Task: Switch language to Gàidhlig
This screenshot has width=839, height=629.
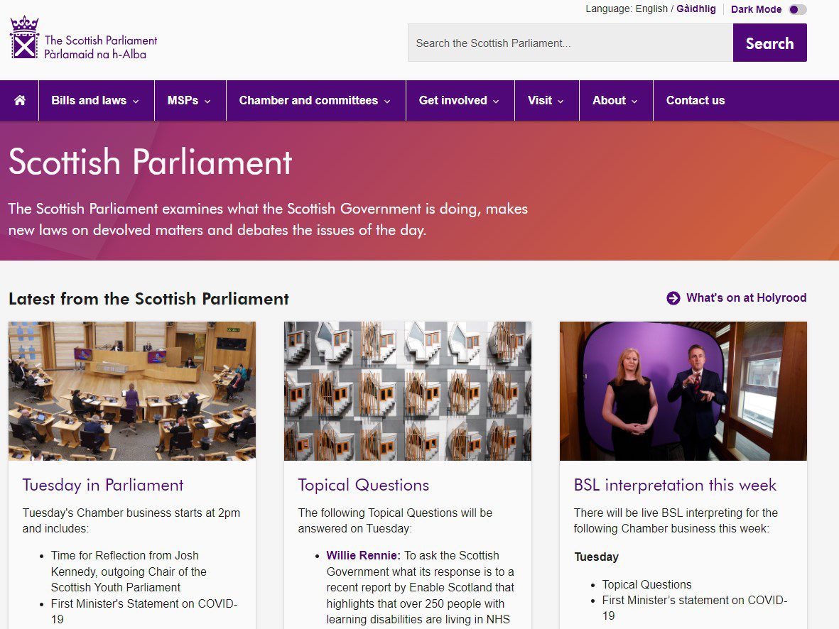Action: pos(695,9)
